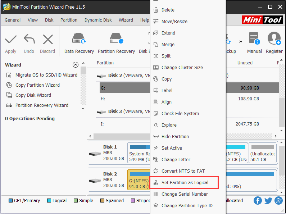
Task: Select the Disk 2 icon in disk map
Action: [95, 181]
